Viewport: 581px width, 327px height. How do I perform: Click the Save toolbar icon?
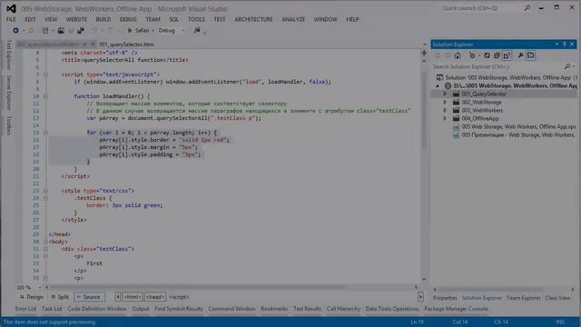tap(71, 30)
